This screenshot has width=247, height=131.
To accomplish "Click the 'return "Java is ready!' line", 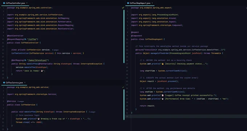I will [x=31, y=71].
